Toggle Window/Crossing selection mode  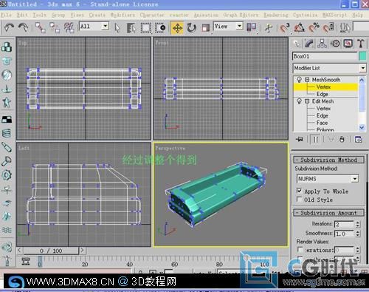click(160, 28)
